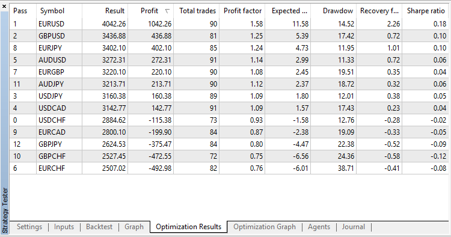Screen dimensions: 451x237
Task: Click result value 2507.02
Action: point(114,168)
